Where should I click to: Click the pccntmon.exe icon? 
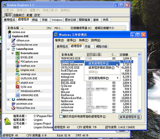click(13, 104)
